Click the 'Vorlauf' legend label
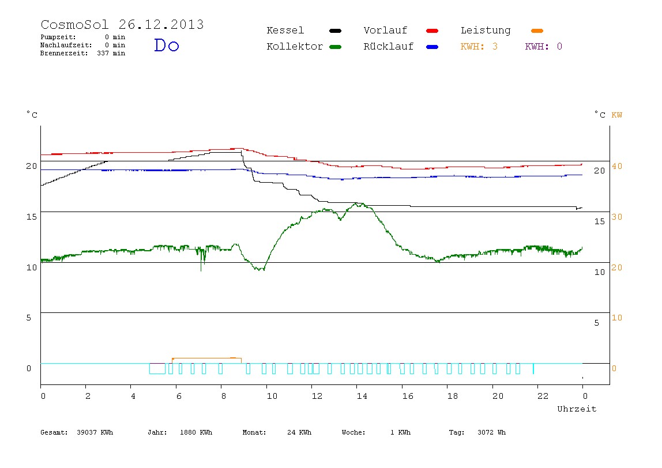Image resolution: width=662 pixels, height=468 pixels. tap(385, 31)
